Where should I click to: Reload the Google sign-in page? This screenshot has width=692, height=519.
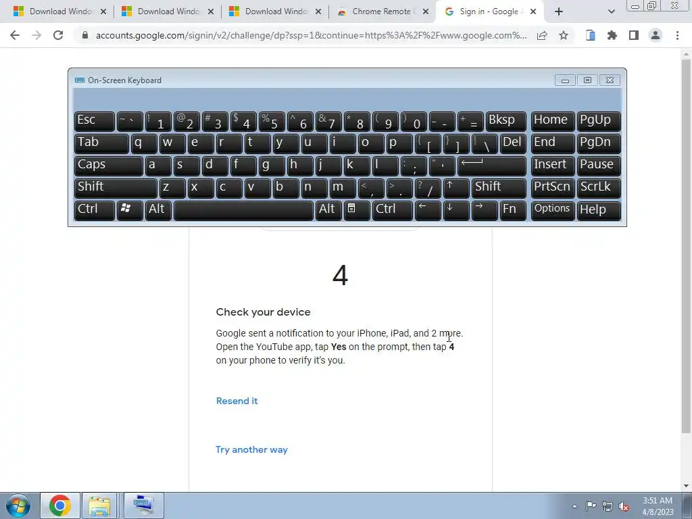click(58, 35)
